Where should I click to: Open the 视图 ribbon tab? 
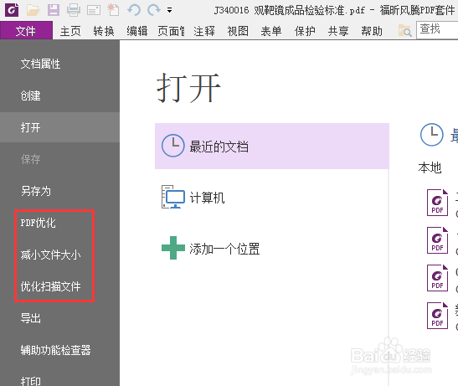click(x=238, y=31)
